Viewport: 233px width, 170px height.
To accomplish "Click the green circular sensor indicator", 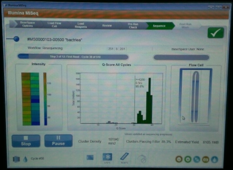I will point(188,159).
